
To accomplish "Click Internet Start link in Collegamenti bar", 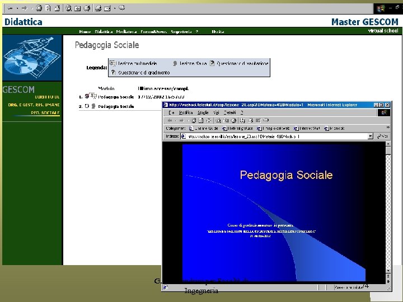I will coord(307,128).
